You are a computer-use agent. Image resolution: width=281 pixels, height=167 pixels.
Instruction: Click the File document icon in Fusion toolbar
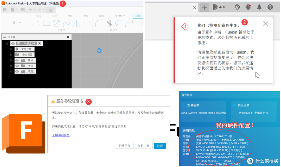[12, 10]
